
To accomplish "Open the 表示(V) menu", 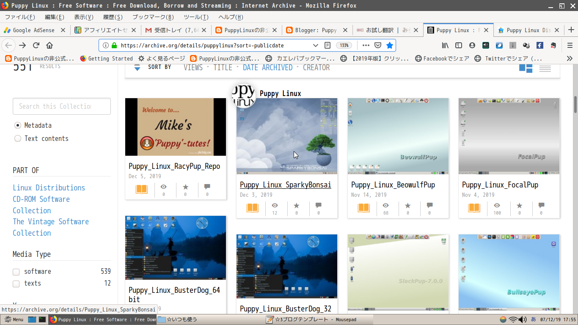I will click(84, 17).
